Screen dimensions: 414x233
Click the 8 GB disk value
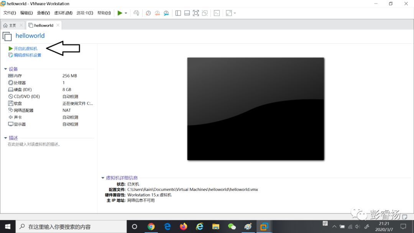click(x=67, y=89)
